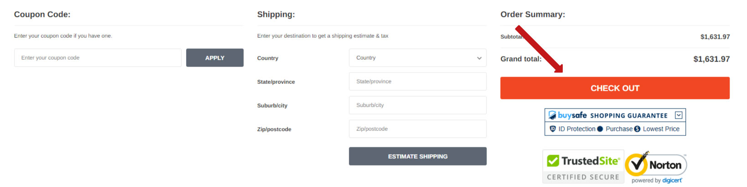Apply the coupon code

click(215, 58)
